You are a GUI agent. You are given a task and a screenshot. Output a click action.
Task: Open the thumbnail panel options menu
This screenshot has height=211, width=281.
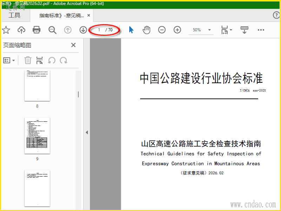(x=9, y=60)
